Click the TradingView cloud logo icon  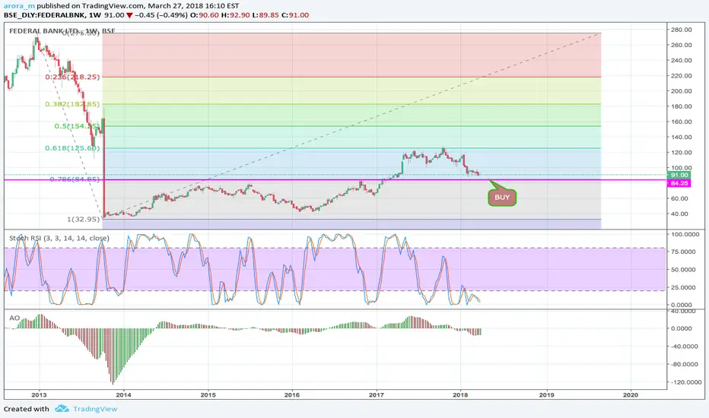point(62,409)
